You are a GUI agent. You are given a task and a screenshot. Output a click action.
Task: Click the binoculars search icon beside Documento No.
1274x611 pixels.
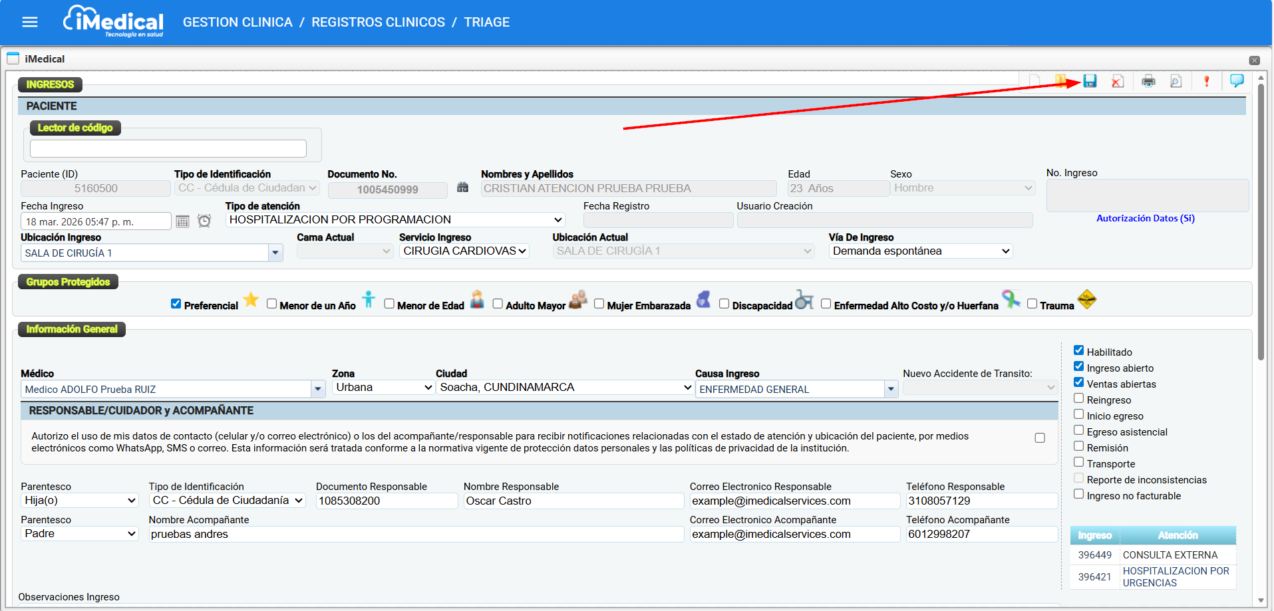(463, 188)
